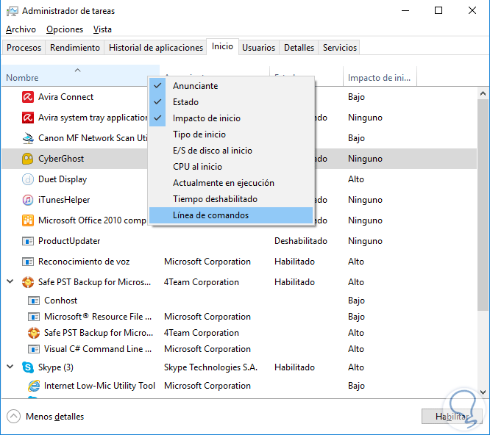Uncheck the Anunciante column option
The width and height of the screenshot is (490, 435).
point(231,86)
